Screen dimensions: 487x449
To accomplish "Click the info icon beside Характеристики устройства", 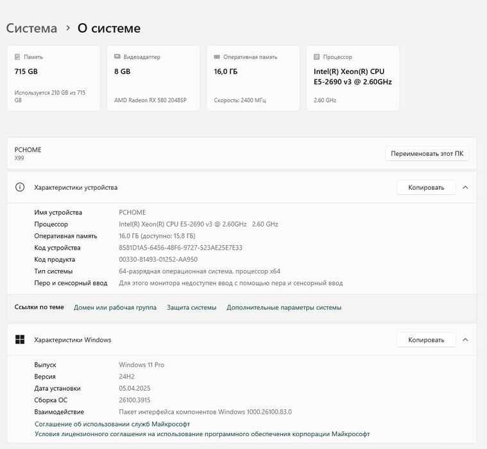I will tap(20, 187).
